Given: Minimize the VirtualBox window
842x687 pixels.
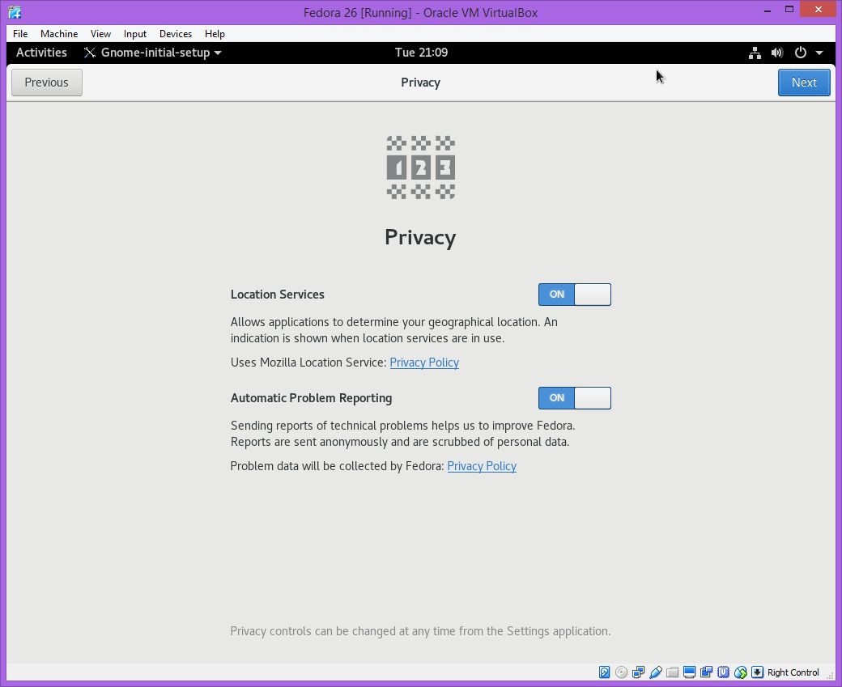Looking at the screenshot, I should [768, 10].
